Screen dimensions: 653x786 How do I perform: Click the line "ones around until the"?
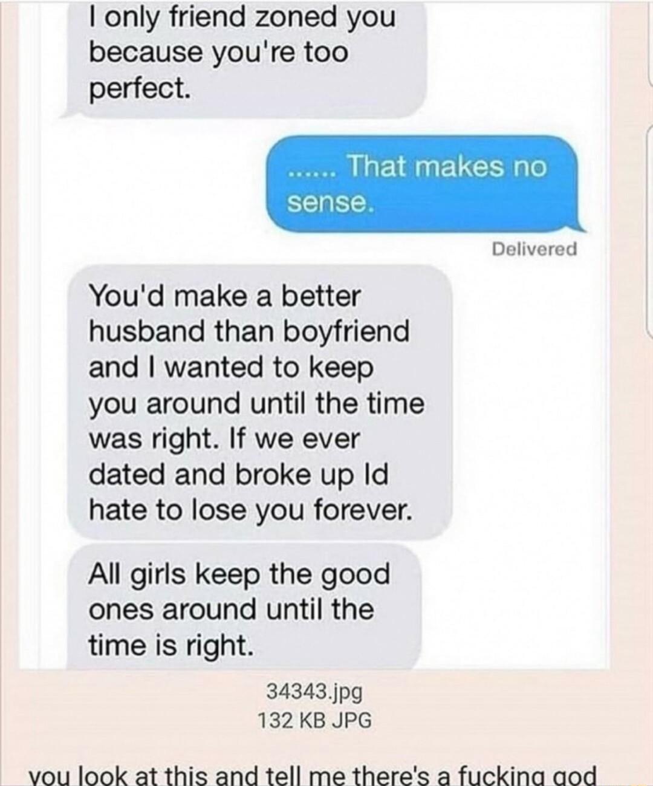point(232,609)
